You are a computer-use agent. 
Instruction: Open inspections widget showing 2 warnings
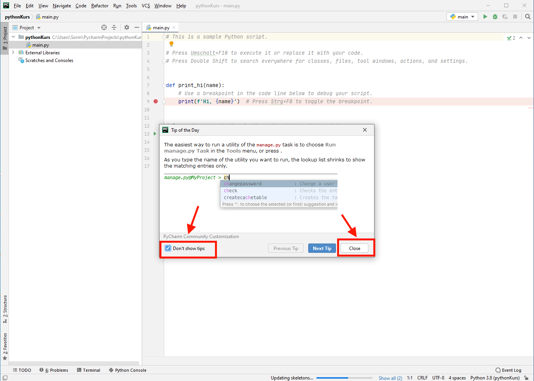(511, 38)
